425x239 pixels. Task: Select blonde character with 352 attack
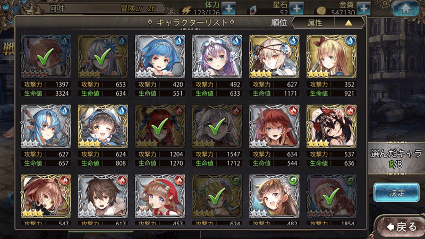click(x=331, y=56)
